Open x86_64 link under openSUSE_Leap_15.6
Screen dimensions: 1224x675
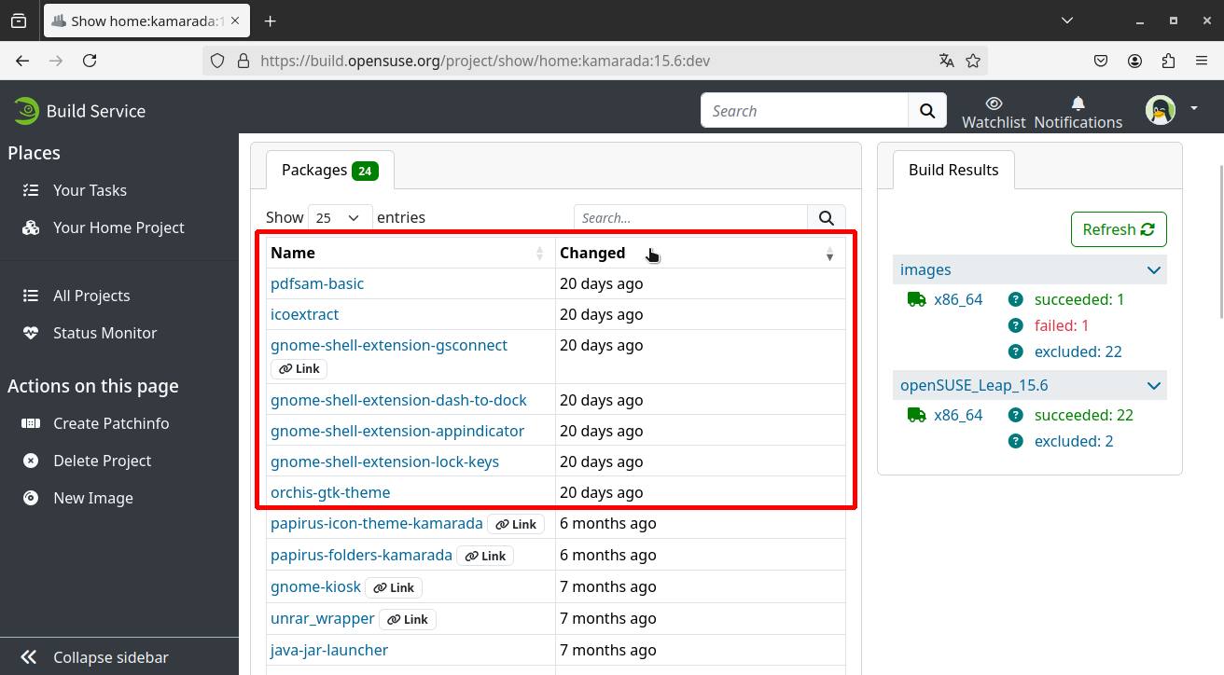tap(958, 415)
